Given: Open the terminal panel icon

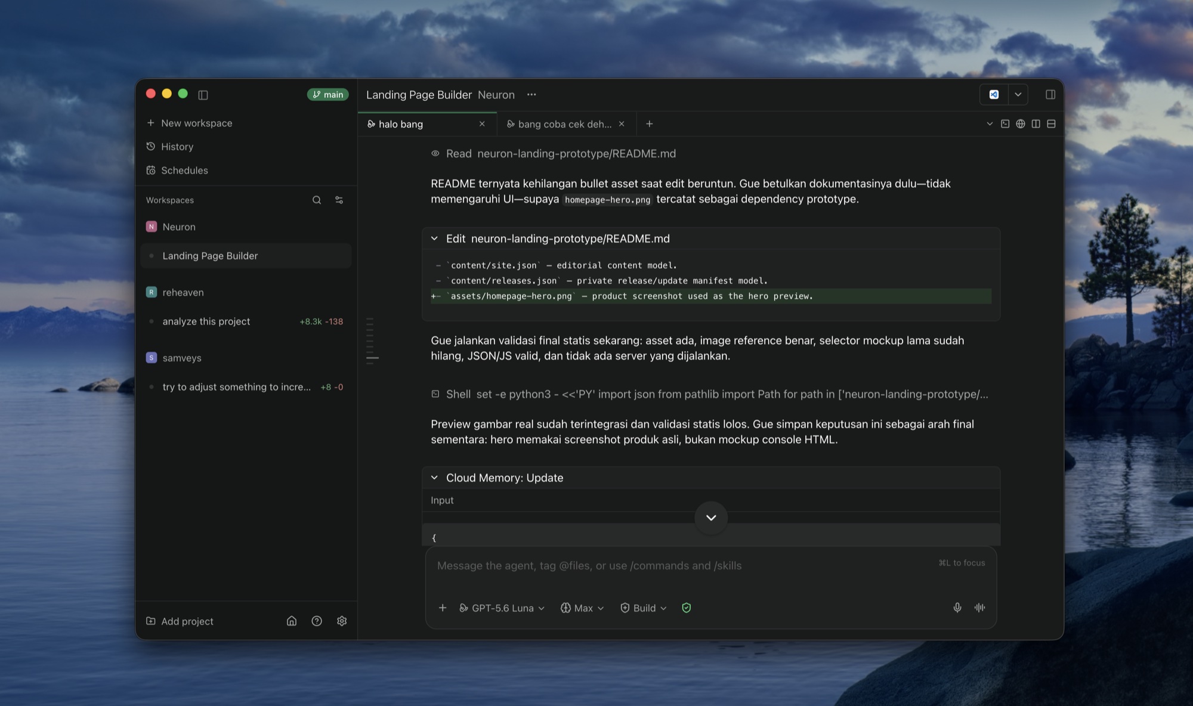Looking at the screenshot, I should coord(1005,124).
